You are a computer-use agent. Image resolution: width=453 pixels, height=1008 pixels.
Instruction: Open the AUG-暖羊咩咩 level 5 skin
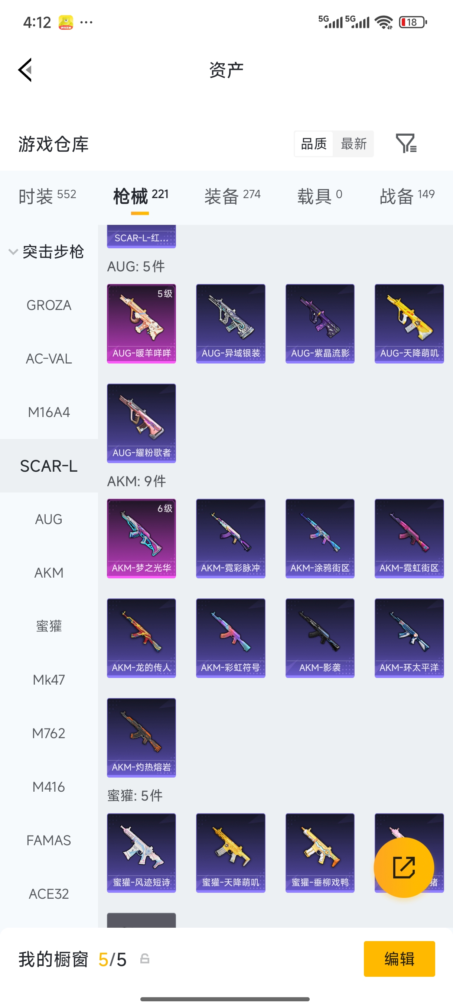141,324
